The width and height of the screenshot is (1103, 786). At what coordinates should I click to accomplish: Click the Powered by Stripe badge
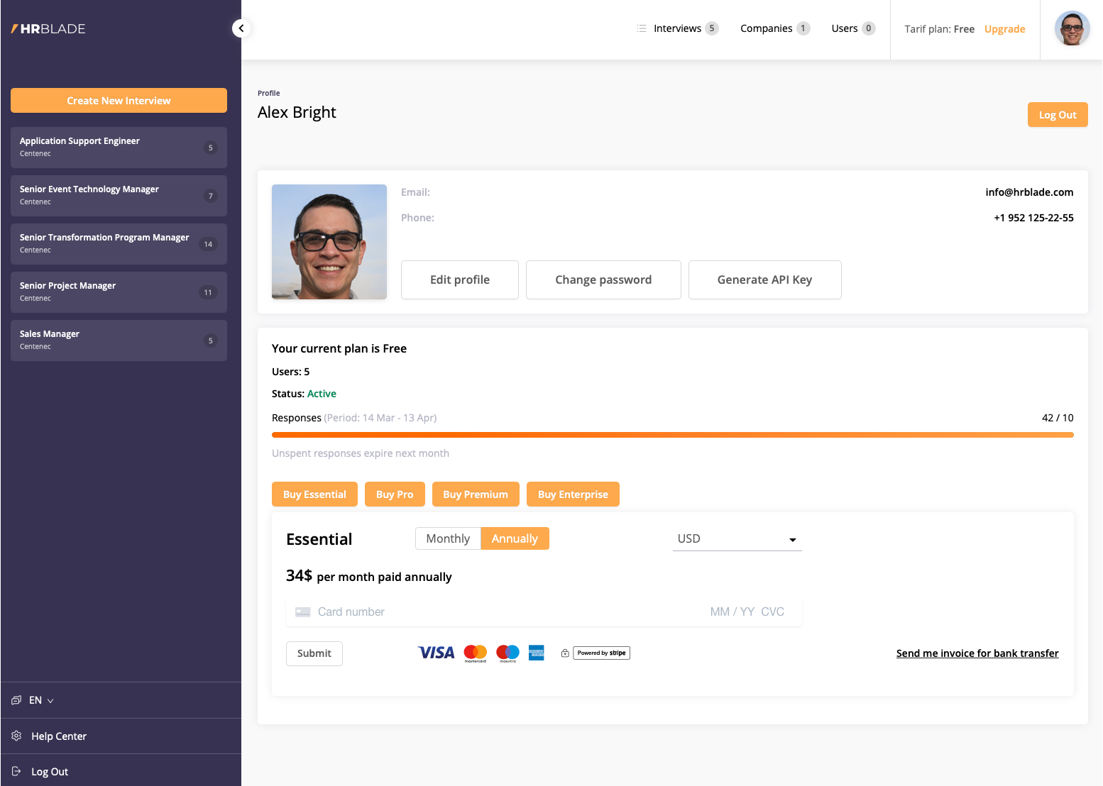pos(601,653)
